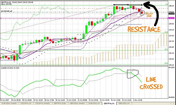This screenshot has width=176, height=105.
Task: Click the 240.10 price axis value
Action: click(171, 6)
